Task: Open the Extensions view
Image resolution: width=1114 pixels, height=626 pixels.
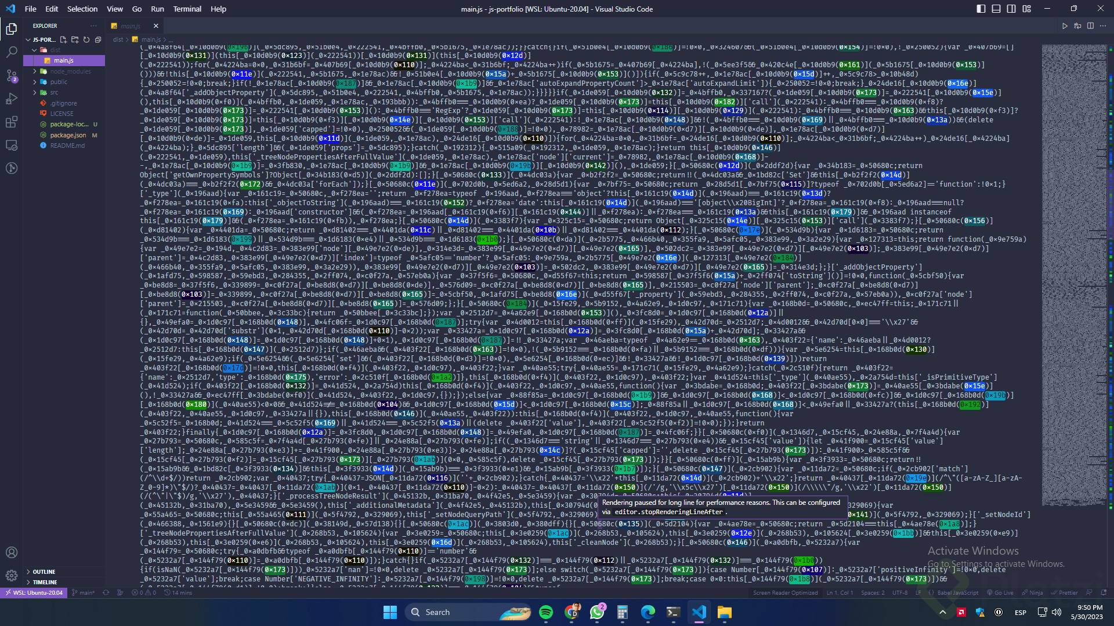Action: point(12,122)
